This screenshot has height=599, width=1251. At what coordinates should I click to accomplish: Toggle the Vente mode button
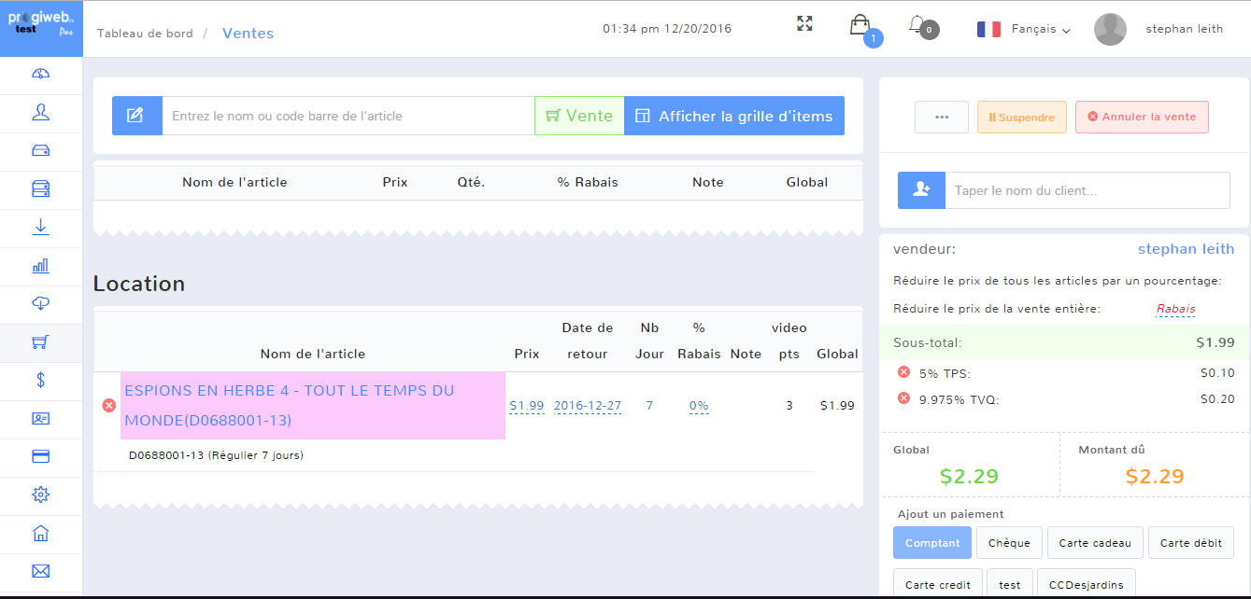pos(579,116)
